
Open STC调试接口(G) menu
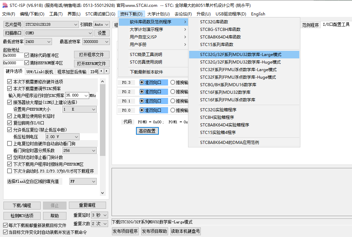[x=100, y=14]
